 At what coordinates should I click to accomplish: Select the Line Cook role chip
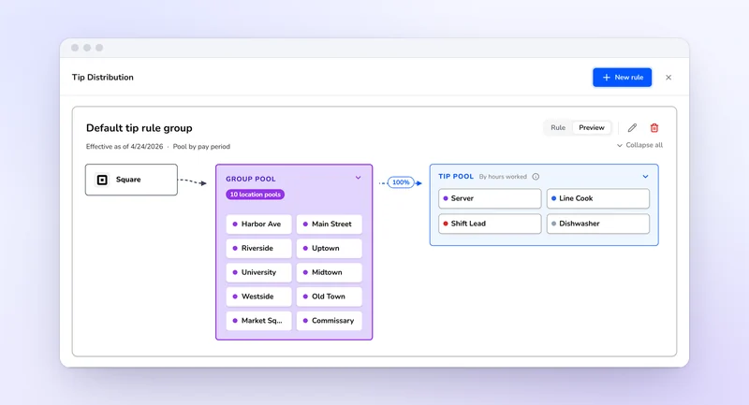point(598,198)
